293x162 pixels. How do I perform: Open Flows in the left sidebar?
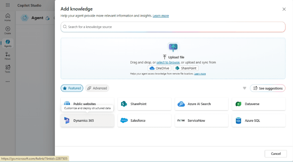8,56
